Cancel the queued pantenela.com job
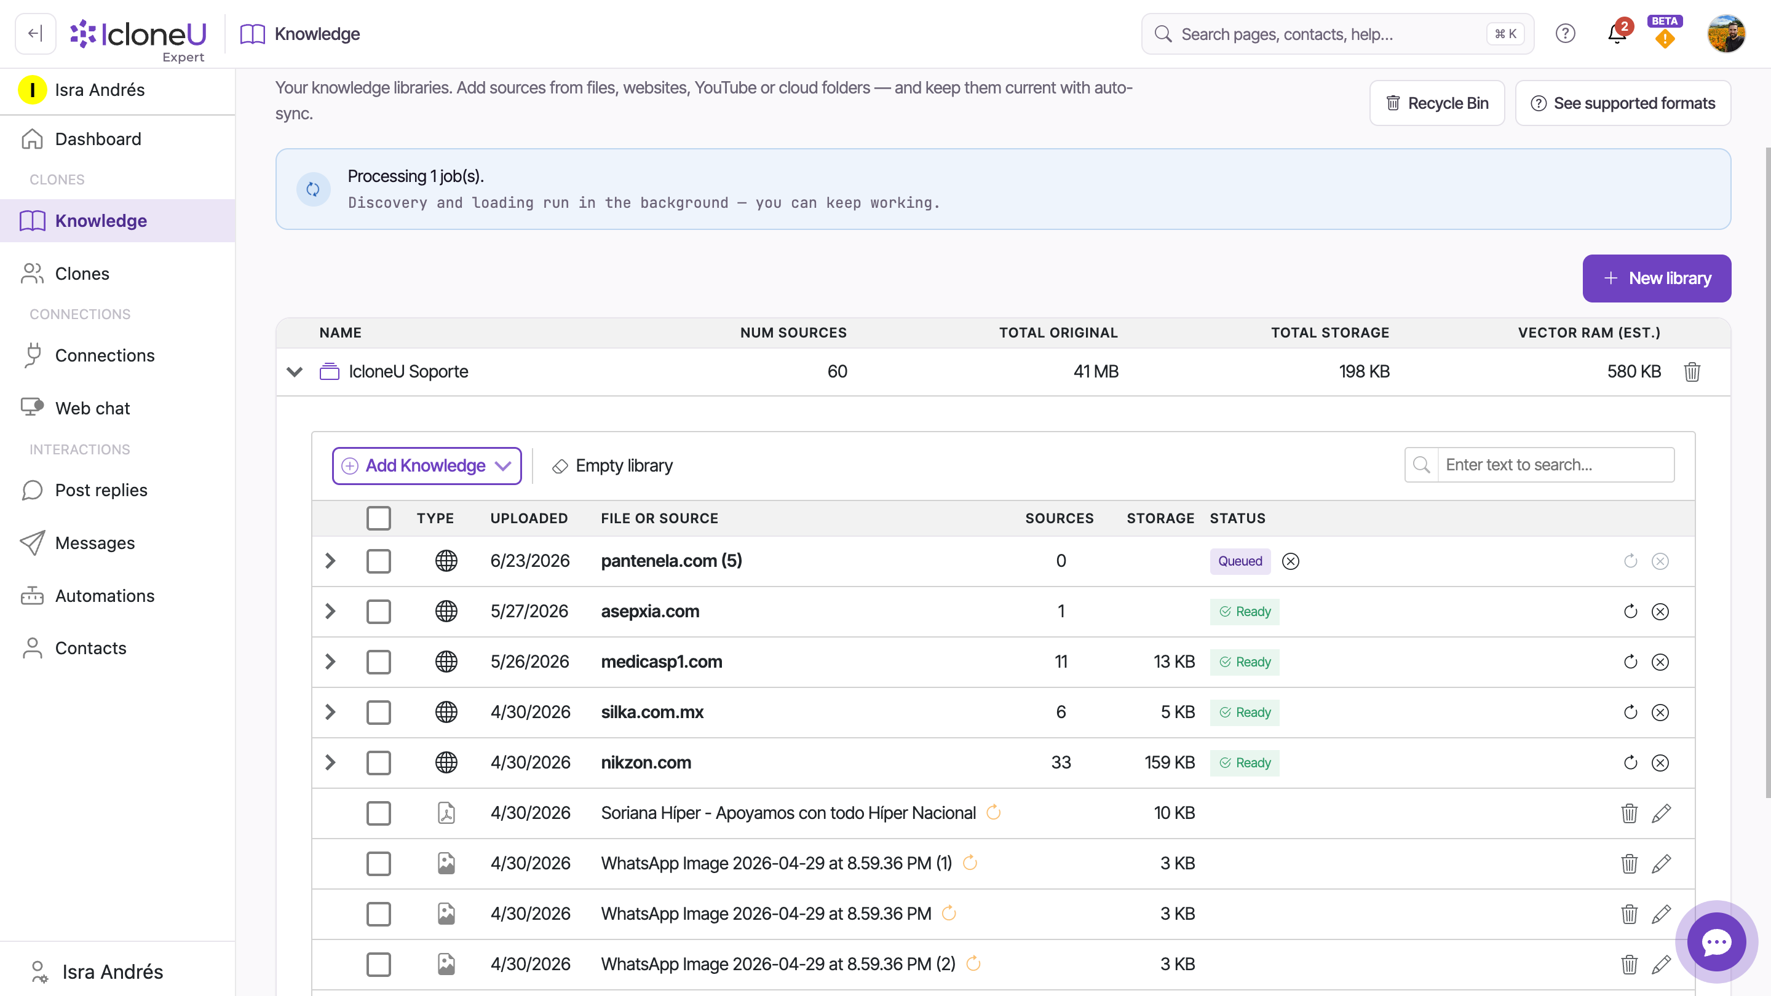1771x996 pixels. (1291, 561)
